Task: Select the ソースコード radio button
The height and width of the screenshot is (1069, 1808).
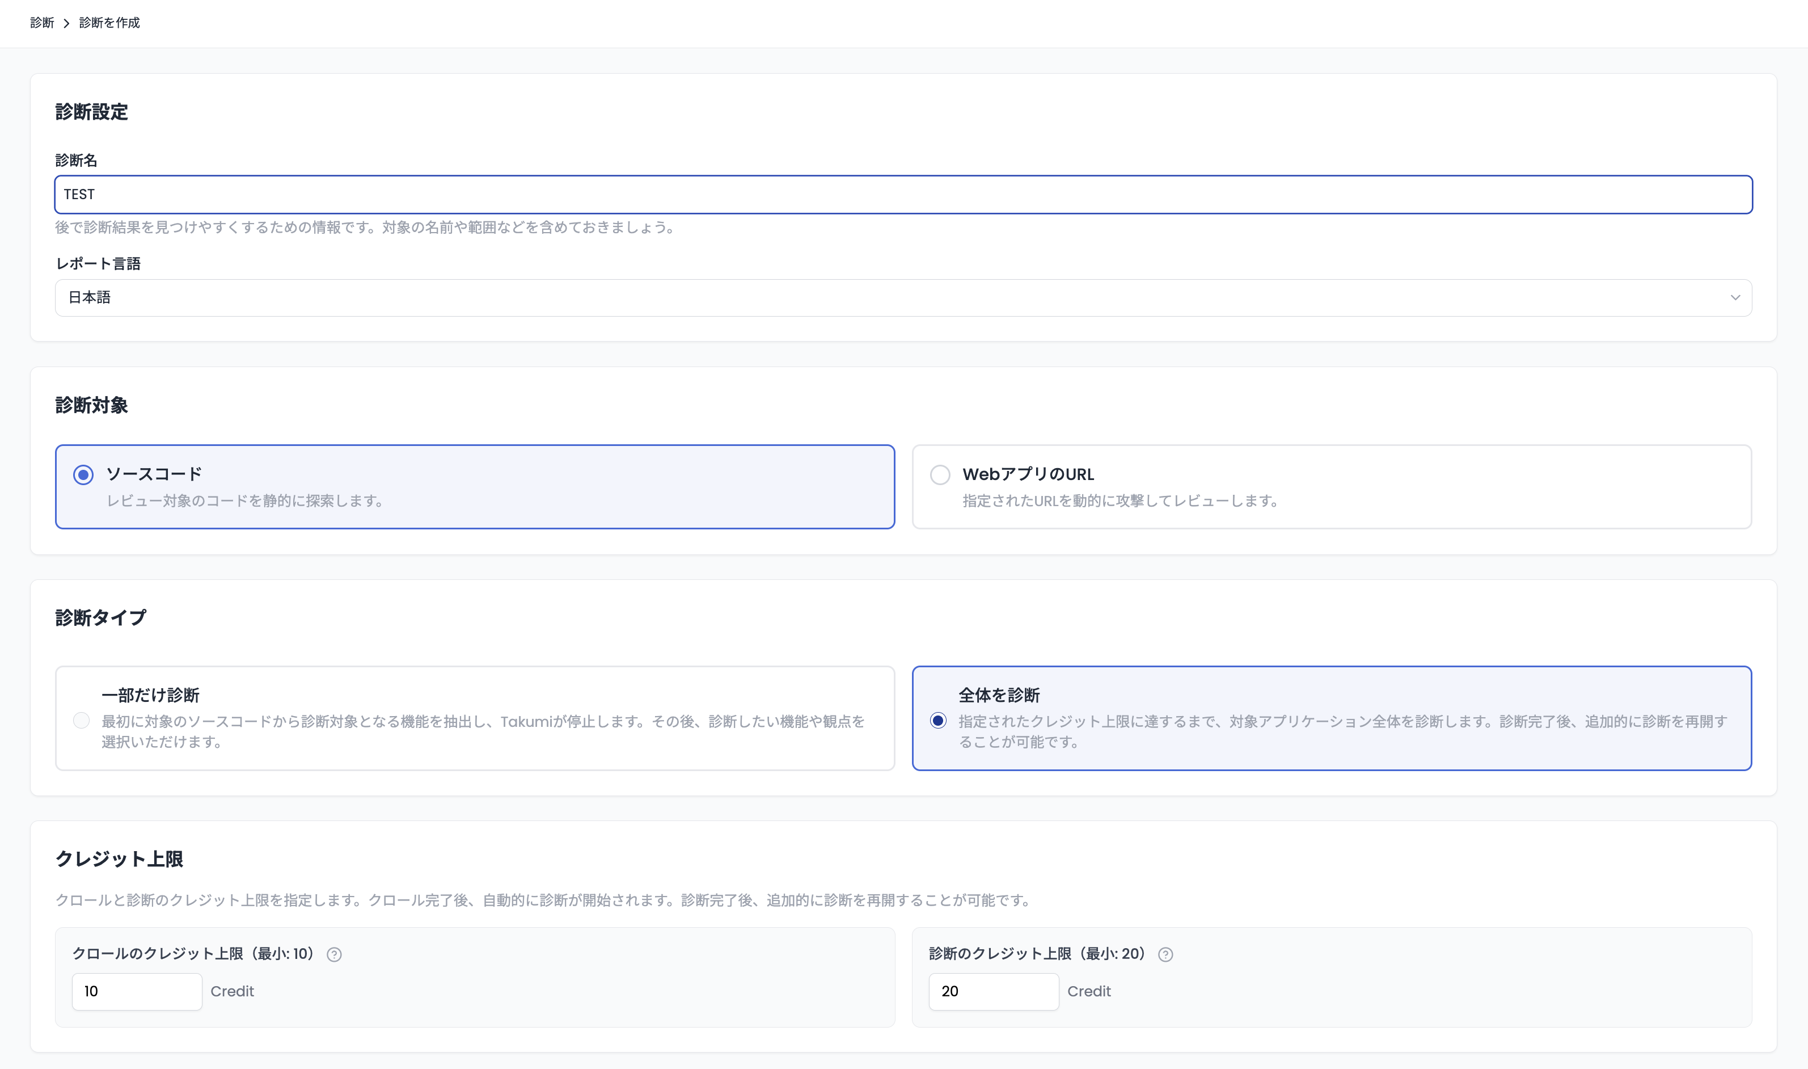Action: pos(83,474)
